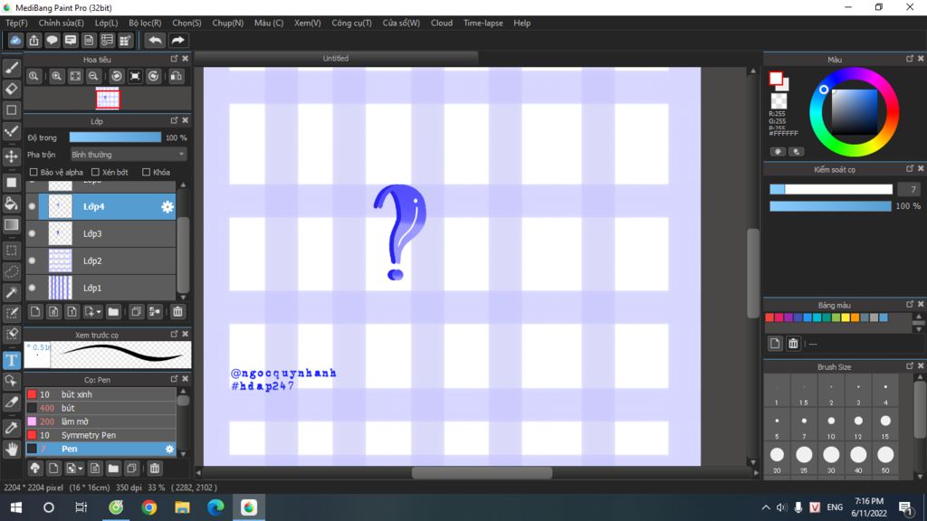Screen dimensions: 927x521
Task: Delete the layer with trash icon
Action: [x=177, y=312]
